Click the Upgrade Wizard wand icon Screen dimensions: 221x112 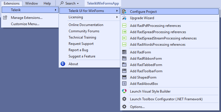pos(124,18)
